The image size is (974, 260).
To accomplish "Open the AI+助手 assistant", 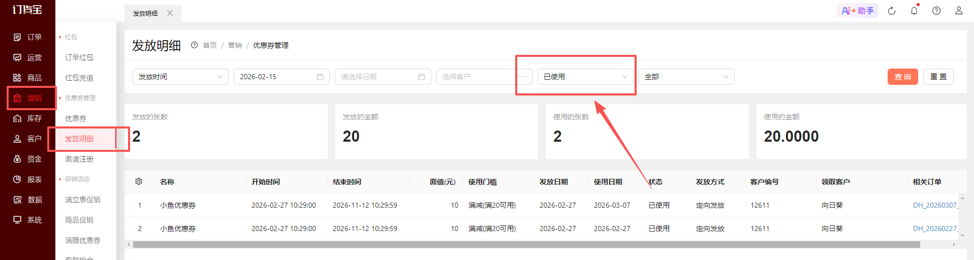I will pyautogui.click(x=858, y=11).
